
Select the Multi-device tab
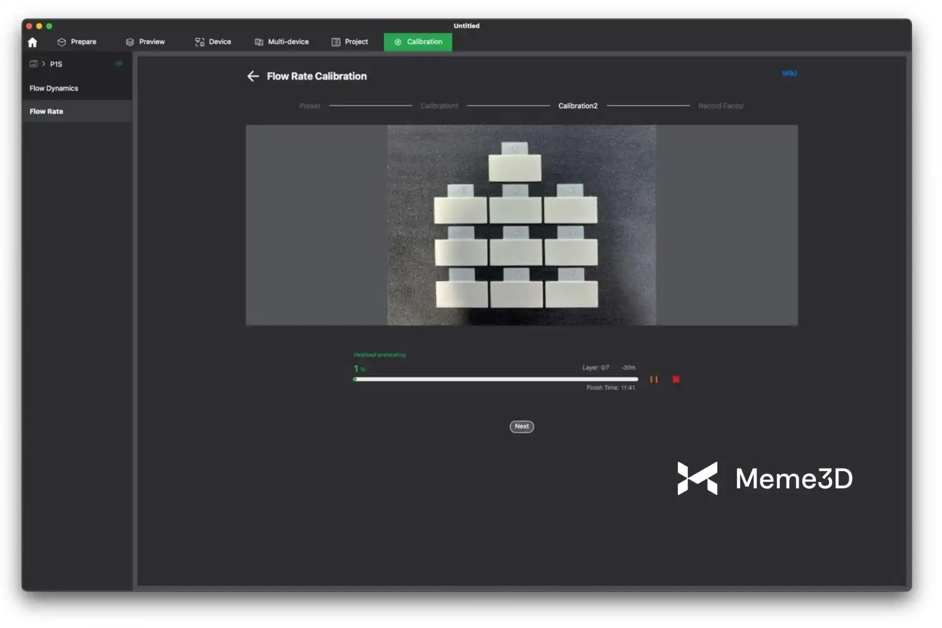click(x=282, y=42)
